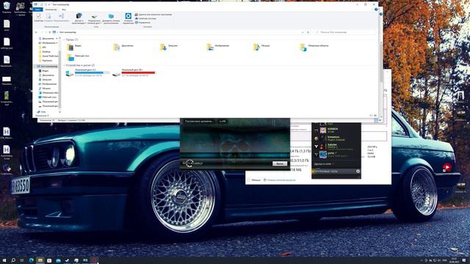The height and width of the screenshot is (264, 470).
Task: Open the Доступ к мультимедиа dropdown
Action: pos(79,23)
